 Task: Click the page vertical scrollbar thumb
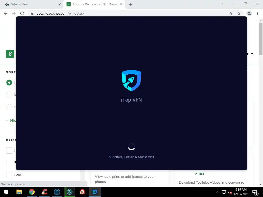(x=261, y=38)
